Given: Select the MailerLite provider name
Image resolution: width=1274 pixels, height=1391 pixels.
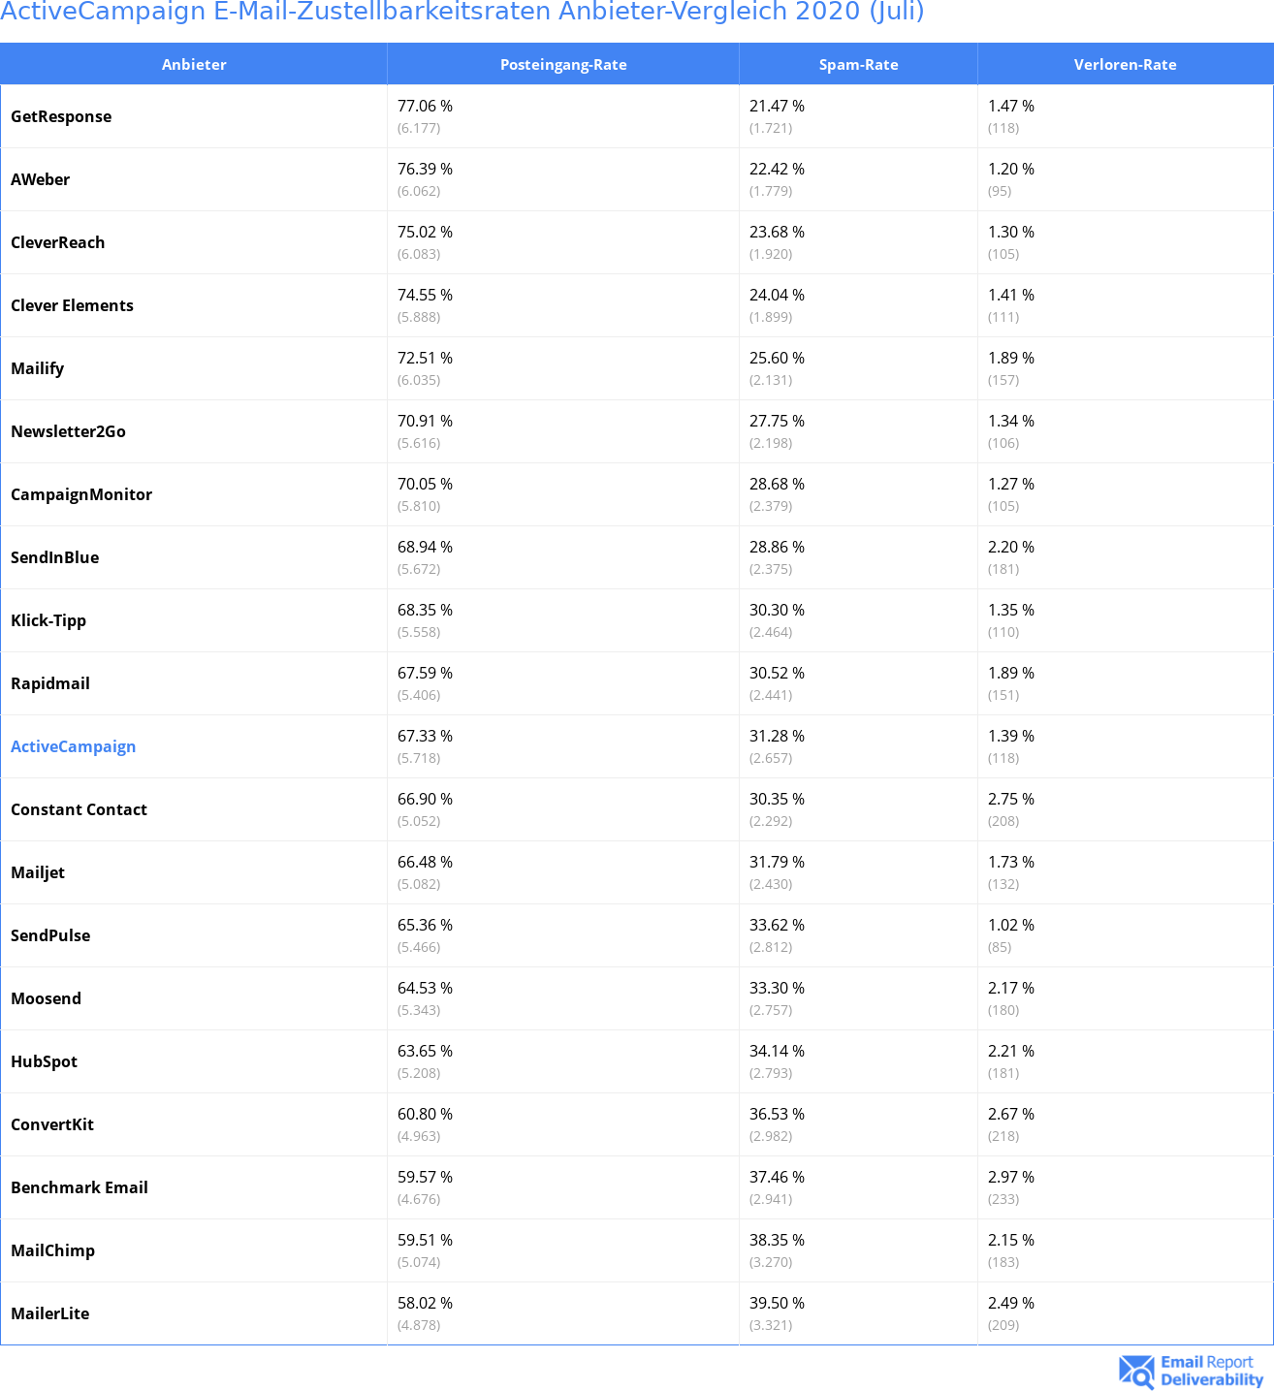Looking at the screenshot, I should pyautogui.click(x=50, y=1313).
